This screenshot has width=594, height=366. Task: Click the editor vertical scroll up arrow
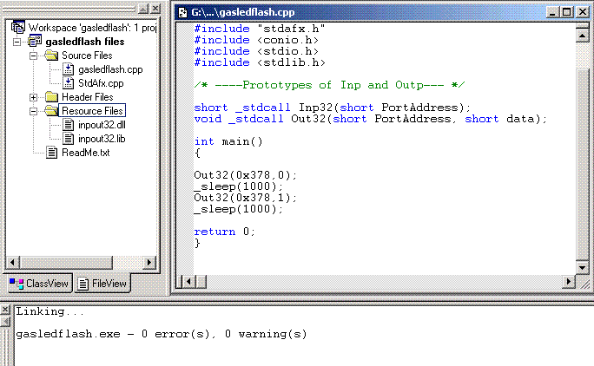(582, 36)
